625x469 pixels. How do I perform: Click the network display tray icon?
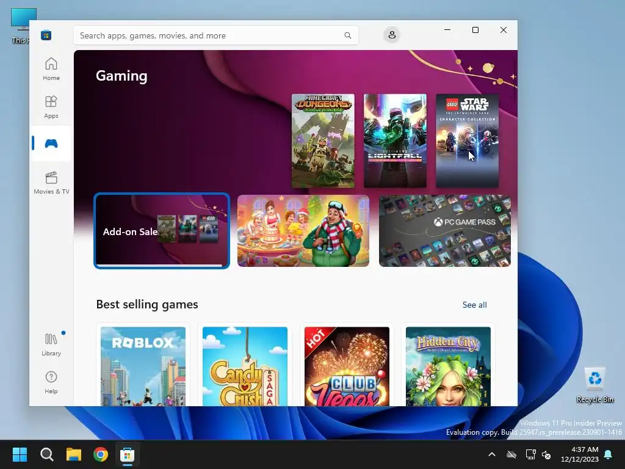530,454
